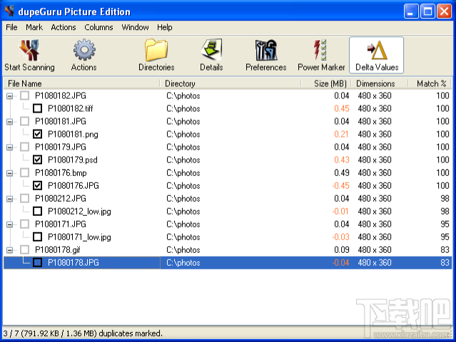
Task: Uncheck the P1080179.psd checkbox
Action: tap(38, 160)
